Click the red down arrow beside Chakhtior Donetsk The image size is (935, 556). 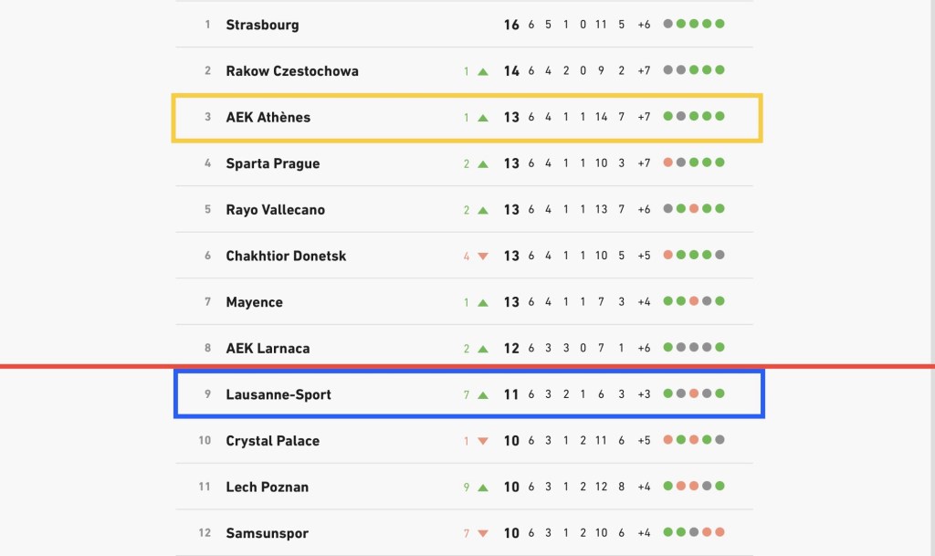483,257
